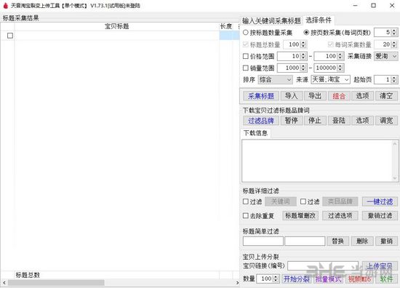Click the 每词采集数量 spinner showing 20

point(386,44)
